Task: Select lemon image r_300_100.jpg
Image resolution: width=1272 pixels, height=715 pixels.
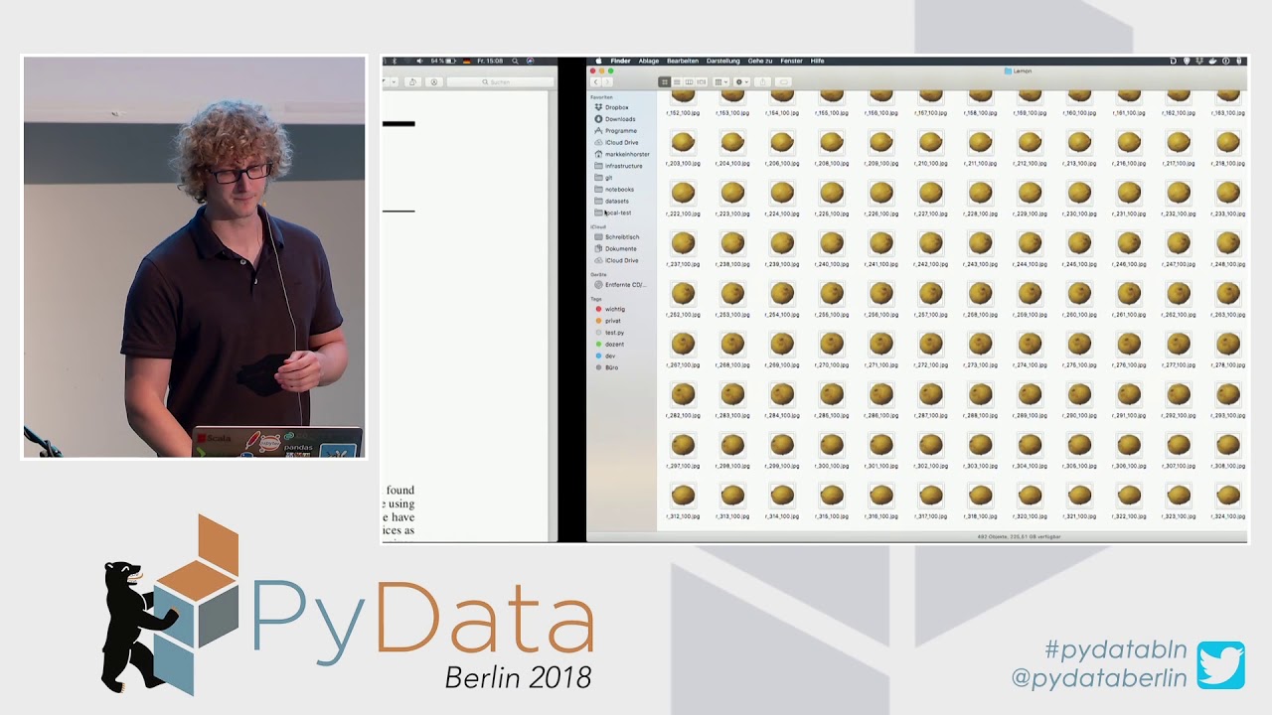Action: pos(832,445)
